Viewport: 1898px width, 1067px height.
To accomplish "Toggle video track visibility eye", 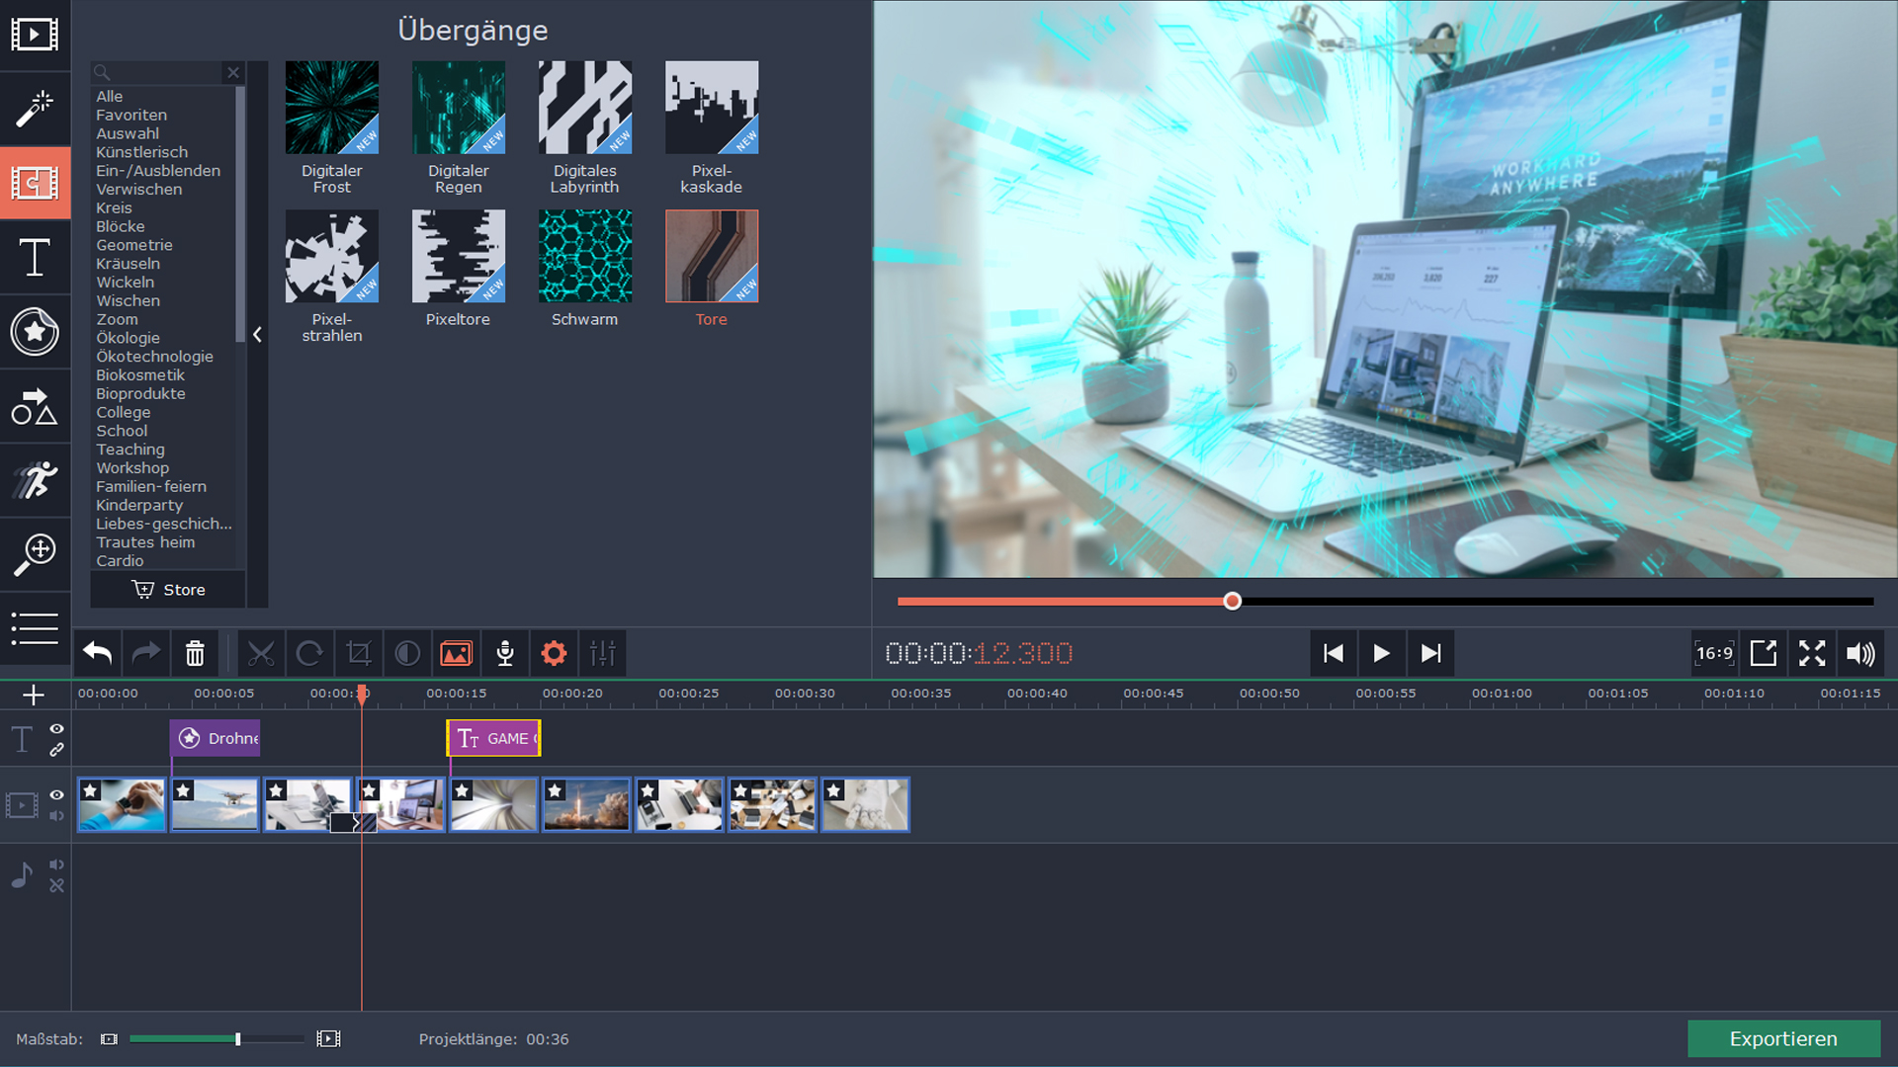I will coord(57,794).
